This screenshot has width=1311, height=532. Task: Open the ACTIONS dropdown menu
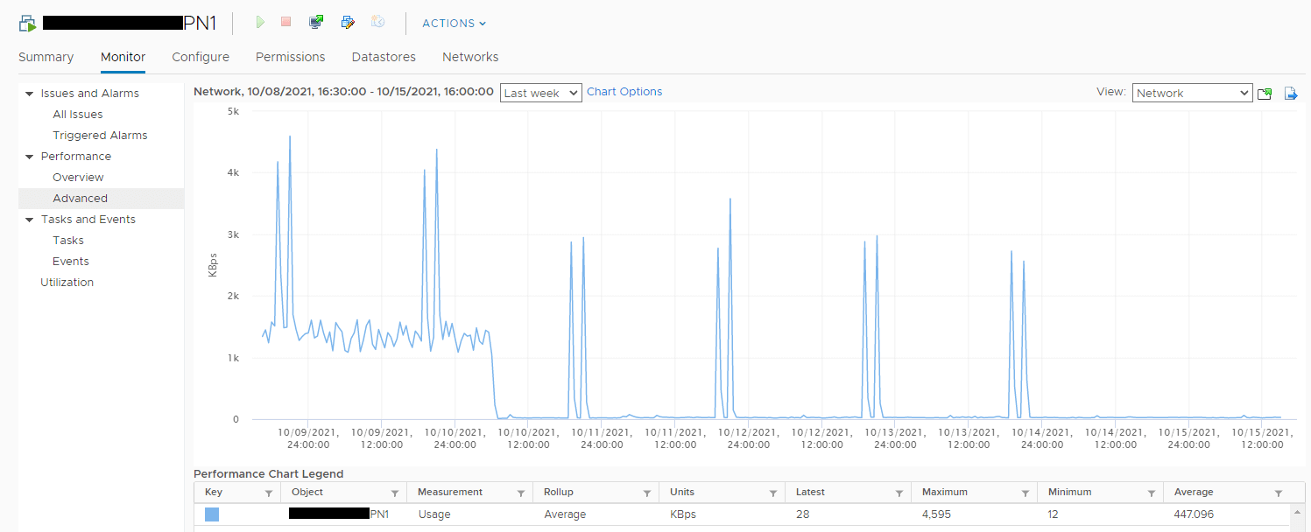[x=454, y=24]
